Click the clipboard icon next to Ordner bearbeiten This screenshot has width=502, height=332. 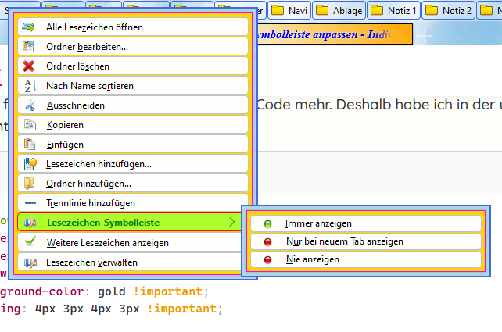coord(28,47)
